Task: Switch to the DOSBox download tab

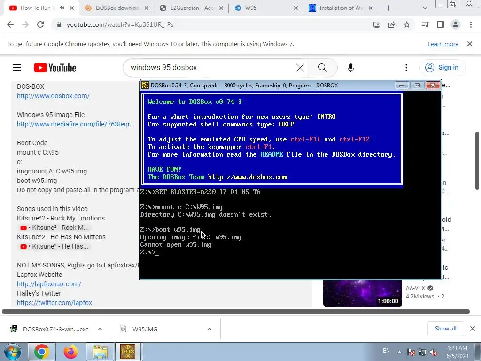Action: pyautogui.click(x=117, y=8)
